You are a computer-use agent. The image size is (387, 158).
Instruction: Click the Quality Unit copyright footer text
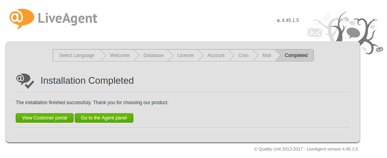click(x=306, y=149)
